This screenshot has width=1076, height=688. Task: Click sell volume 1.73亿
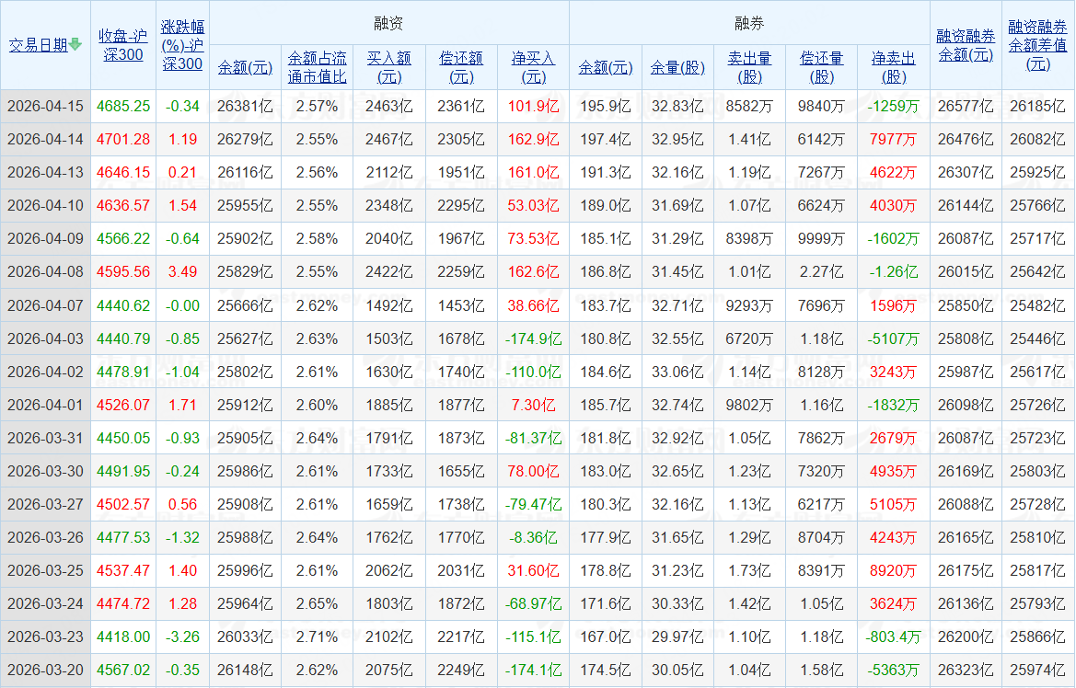[x=749, y=570]
